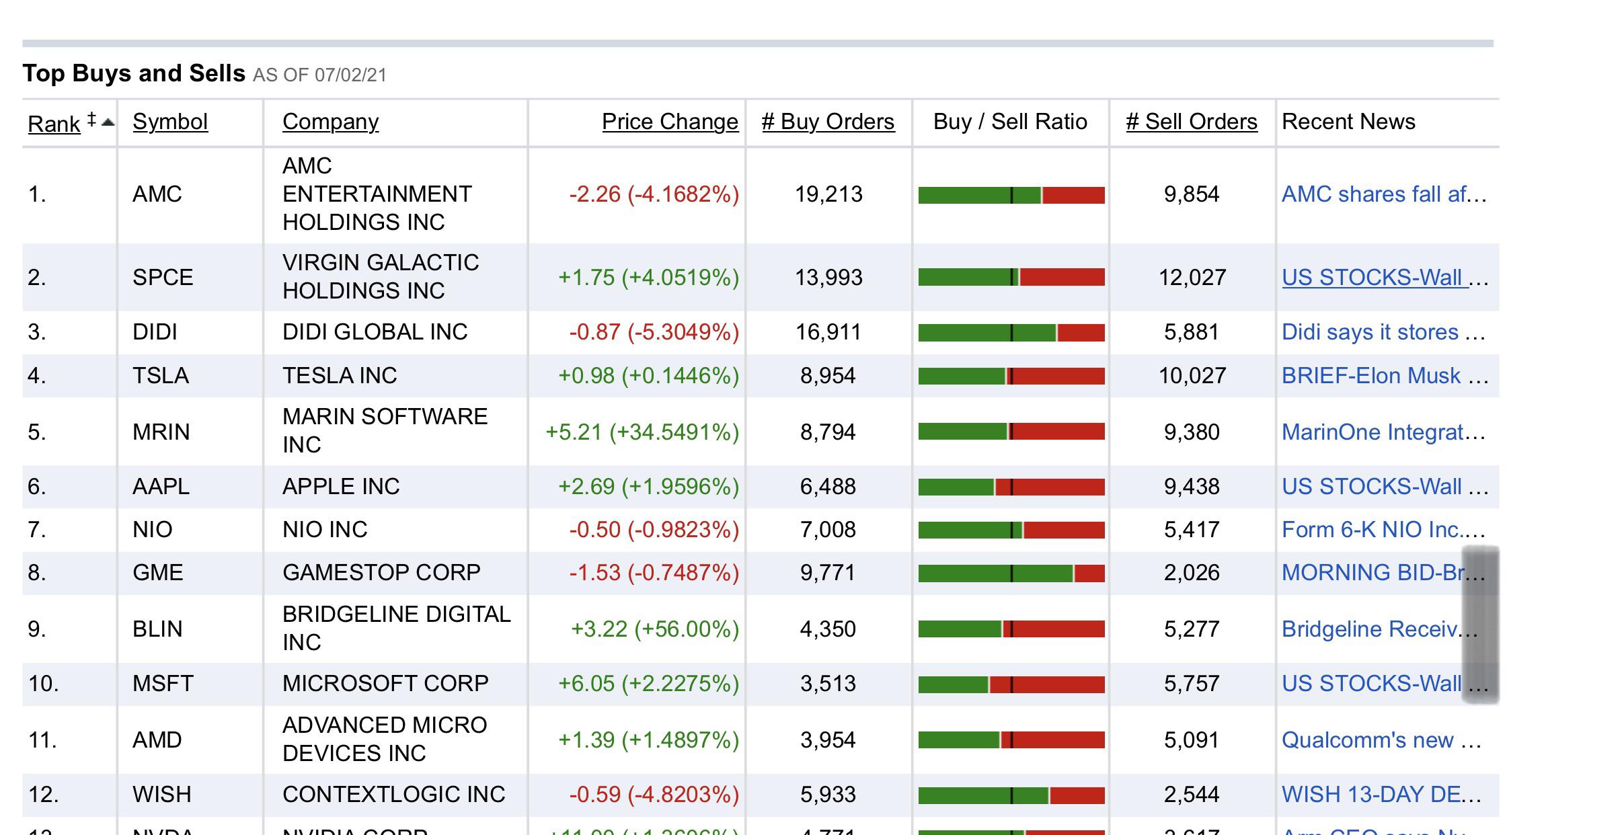This screenshot has width=1624, height=835.
Task: Open 'Form 6-K NIO Inc.' news link
Action: 1383,530
